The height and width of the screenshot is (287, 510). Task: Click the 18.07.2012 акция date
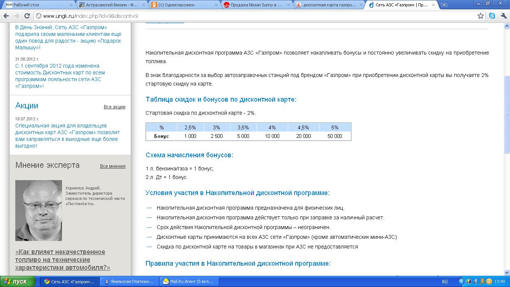pyautogui.click(x=27, y=119)
